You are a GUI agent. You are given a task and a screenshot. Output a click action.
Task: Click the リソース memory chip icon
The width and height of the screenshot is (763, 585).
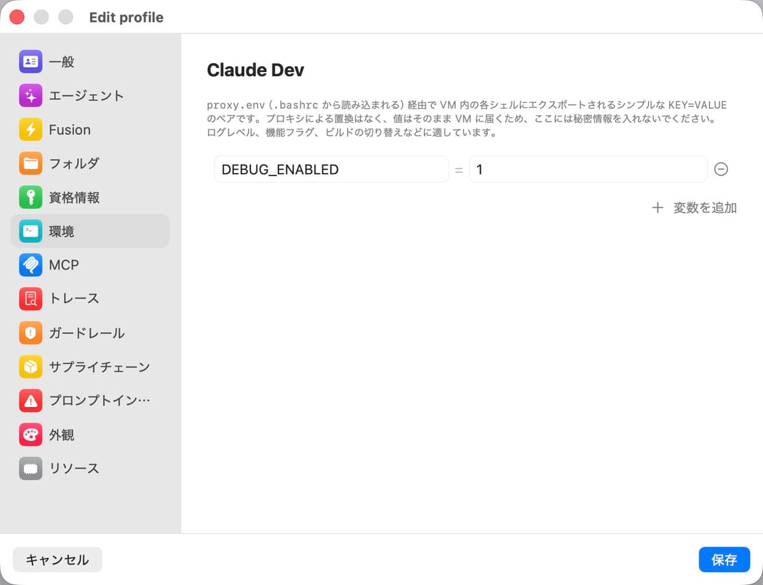[x=31, y=469]
